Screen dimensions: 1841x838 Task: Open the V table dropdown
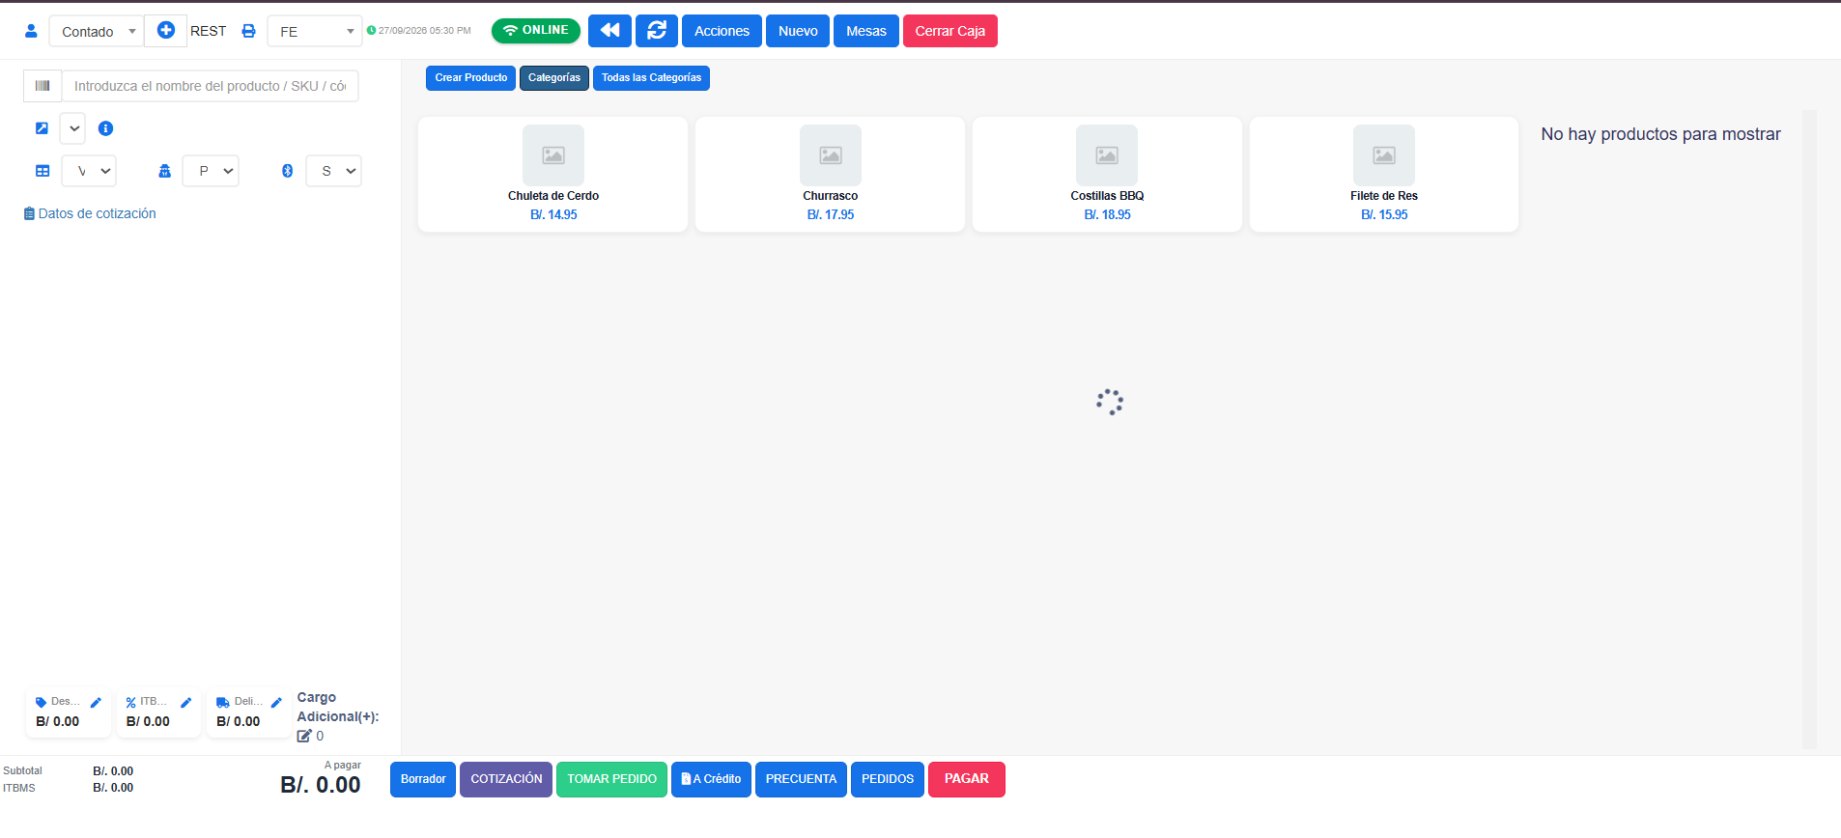pyautogui.click(x=90, y=171)
